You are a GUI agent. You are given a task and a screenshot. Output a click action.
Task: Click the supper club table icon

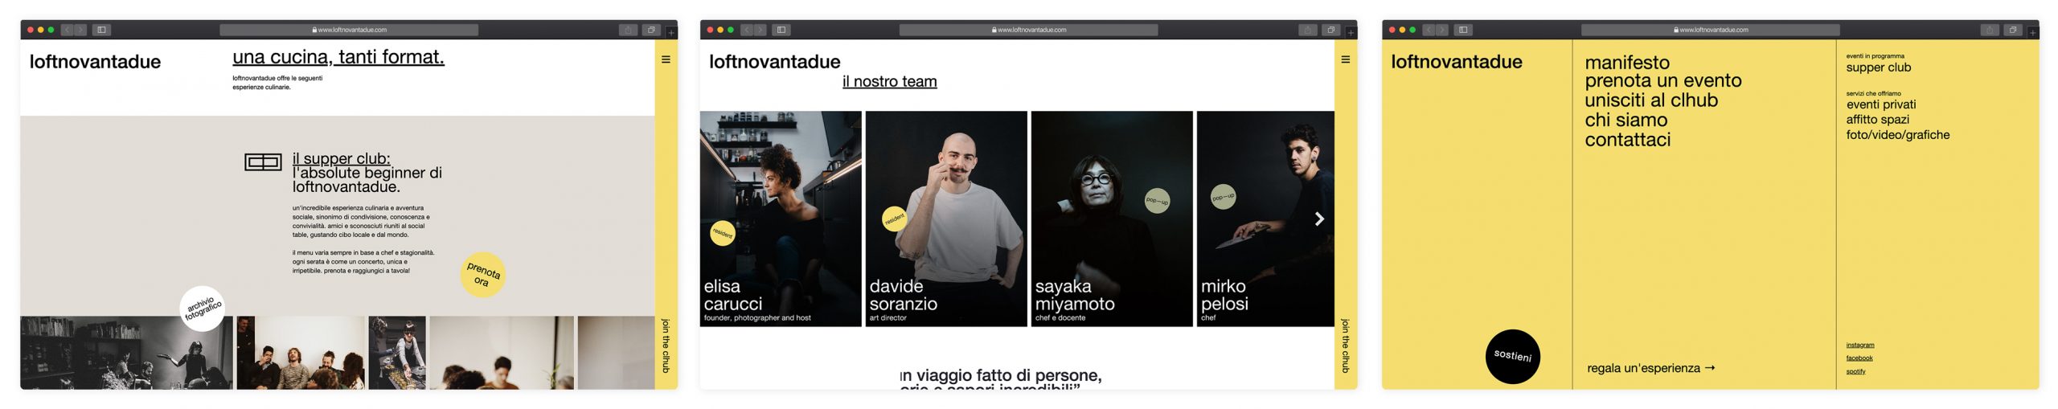coord(263,162)
